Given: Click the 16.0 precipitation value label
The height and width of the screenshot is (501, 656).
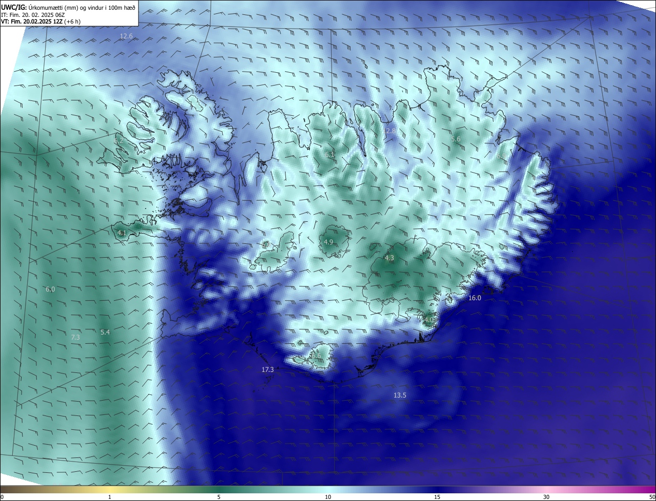Looking at the screenshot, I should [x=475, y=298].
